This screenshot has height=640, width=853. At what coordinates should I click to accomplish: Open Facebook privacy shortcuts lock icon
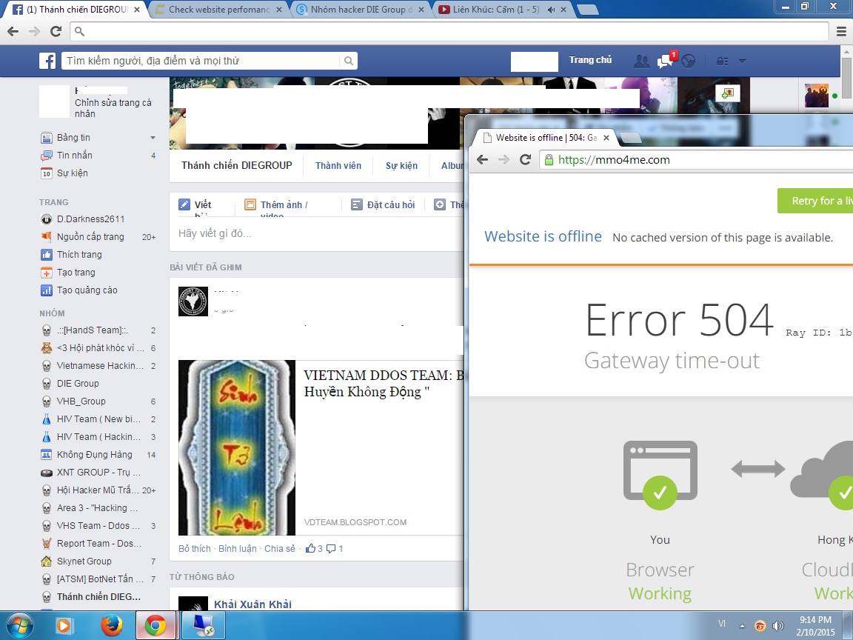[x=723, y=61]
